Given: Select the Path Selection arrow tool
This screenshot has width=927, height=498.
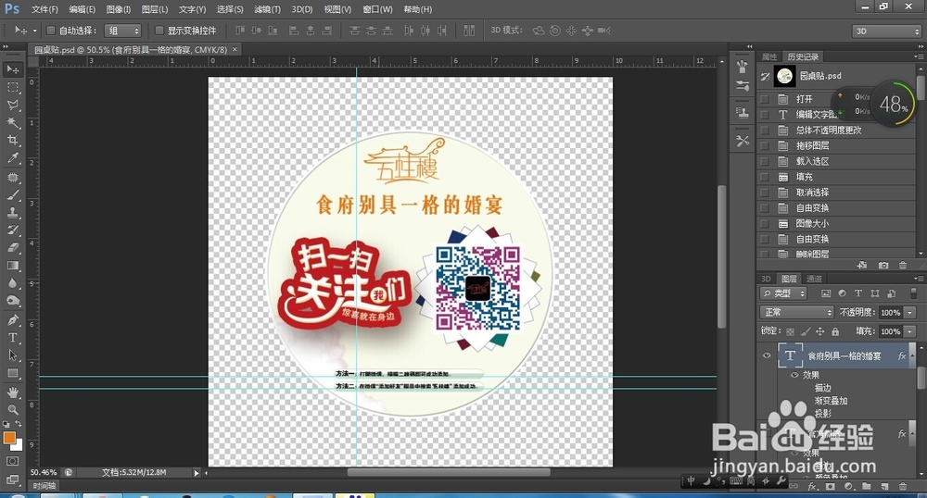Looking at the screenshot, I should 12,355.
